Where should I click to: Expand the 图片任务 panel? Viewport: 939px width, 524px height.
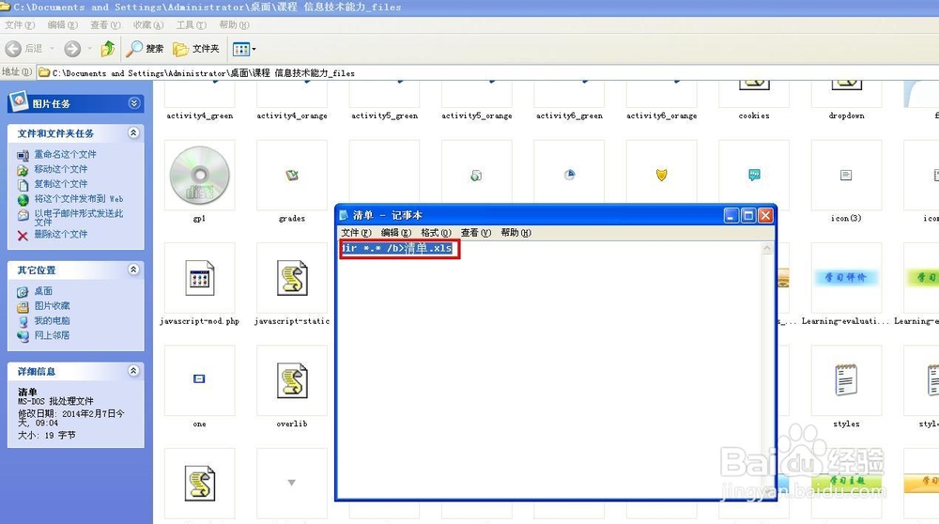(134, 103)
